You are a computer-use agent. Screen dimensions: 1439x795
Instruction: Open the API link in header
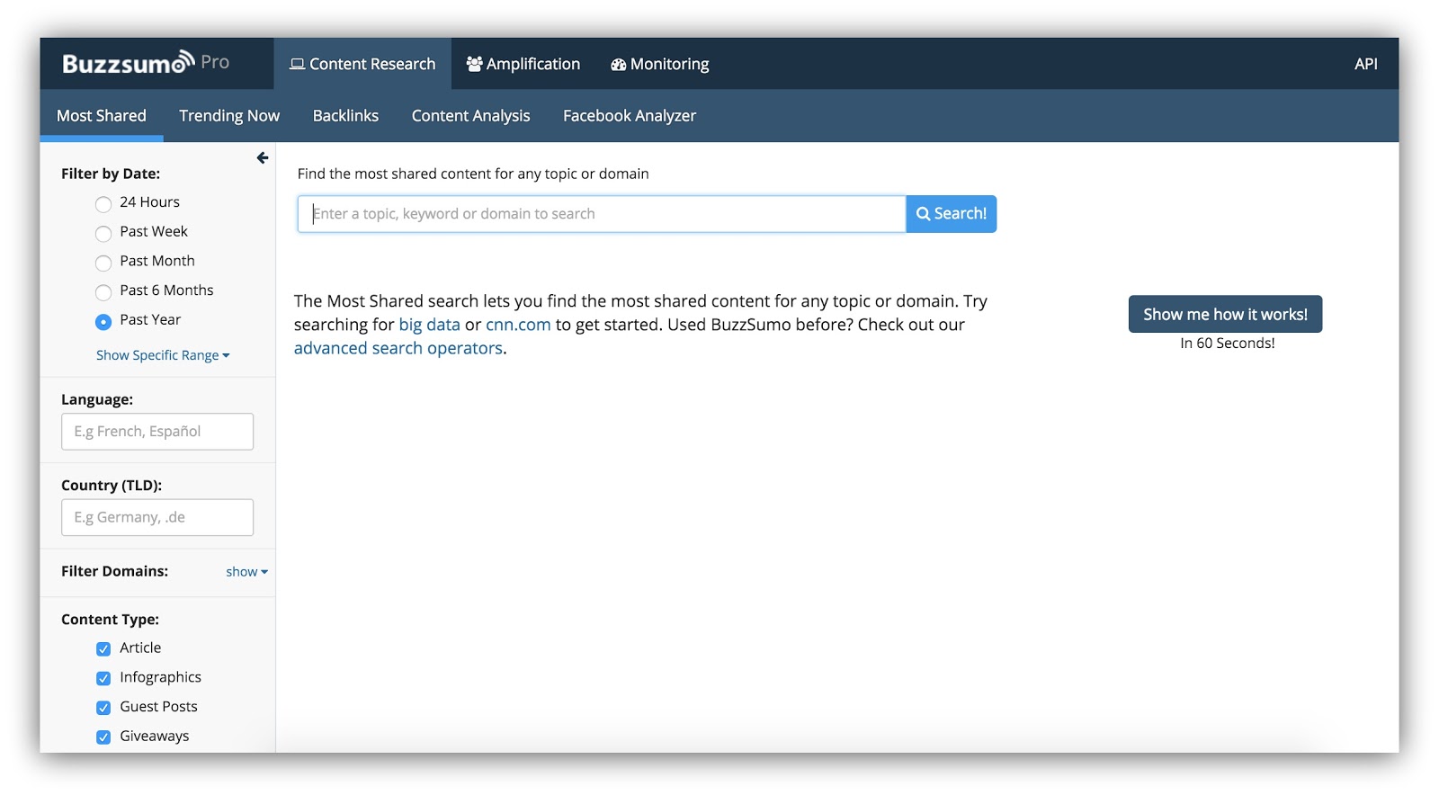pyautogui.click(x=1365, y=64)
